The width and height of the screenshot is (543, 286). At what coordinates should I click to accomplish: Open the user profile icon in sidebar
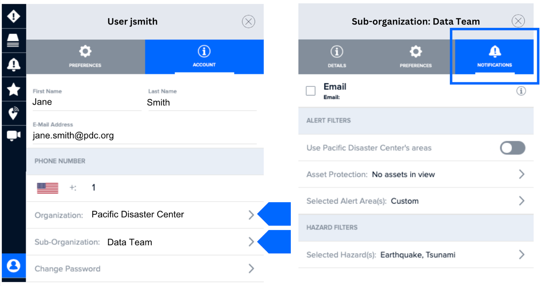pos(14,266)
